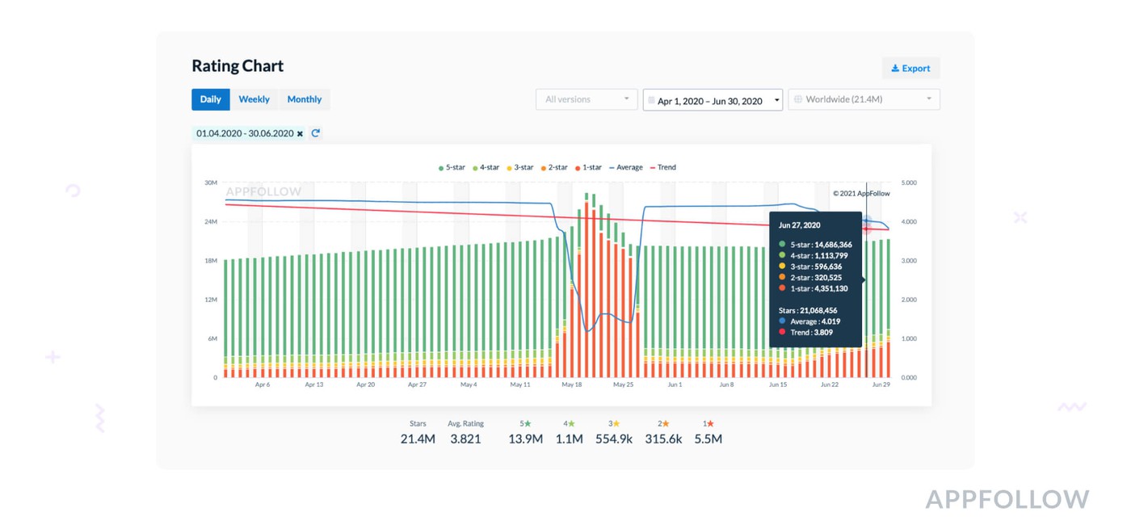Click the calendar icon in the date range picker

[x=650, y=101]
